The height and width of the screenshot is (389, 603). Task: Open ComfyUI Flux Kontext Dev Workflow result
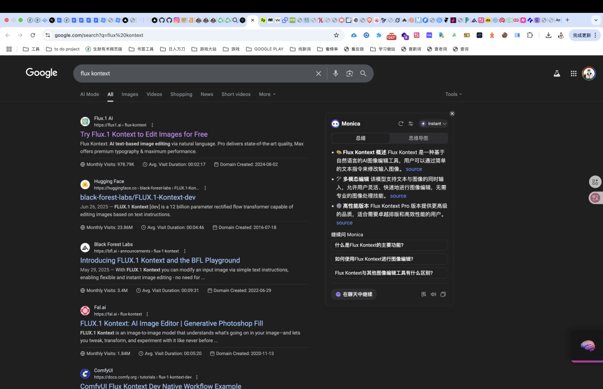click(x=161, y=386)
